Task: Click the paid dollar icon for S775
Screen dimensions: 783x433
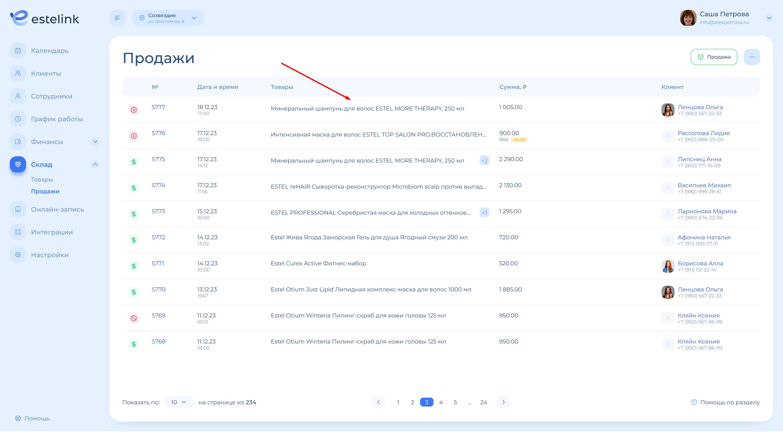Action: click(134, 162)
